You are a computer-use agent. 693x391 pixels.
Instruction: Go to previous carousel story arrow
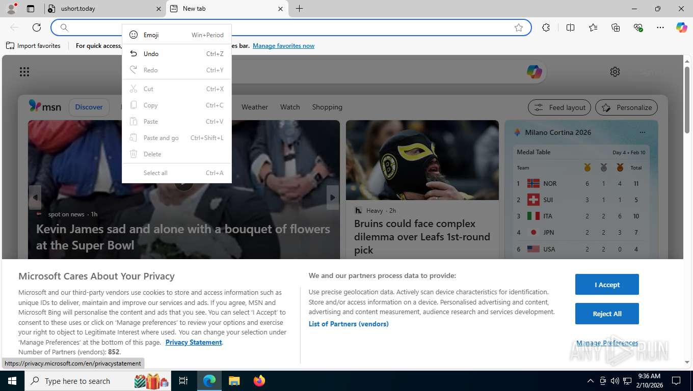click(x=35, y=197)
